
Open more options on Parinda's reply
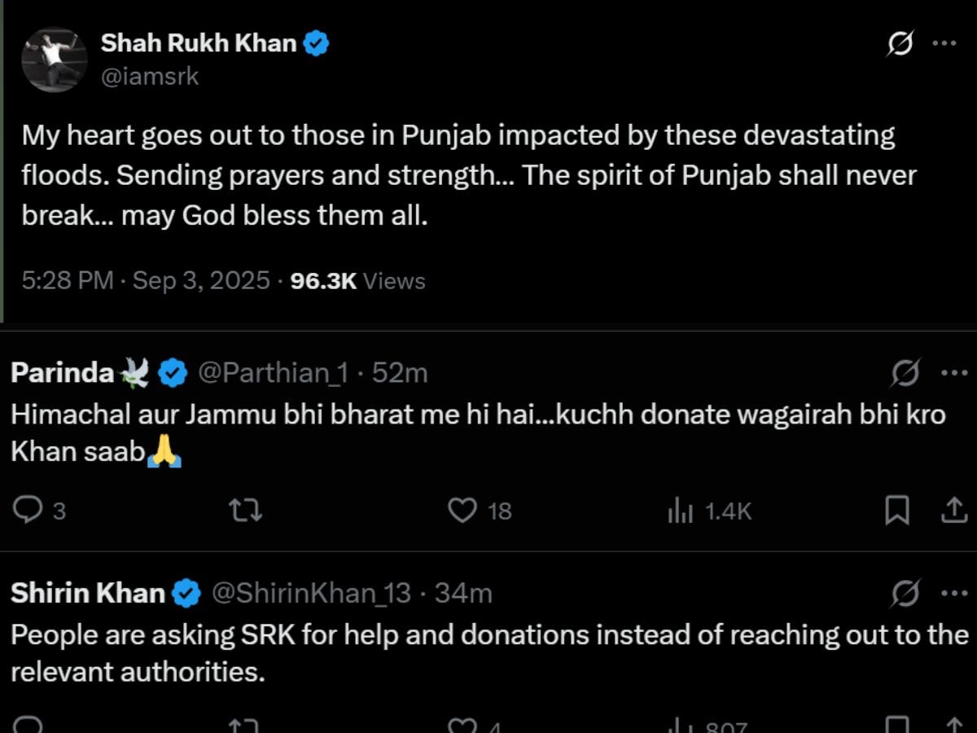[953, 373]
